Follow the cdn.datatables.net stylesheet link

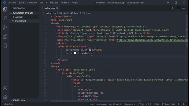tap(152, 40)
